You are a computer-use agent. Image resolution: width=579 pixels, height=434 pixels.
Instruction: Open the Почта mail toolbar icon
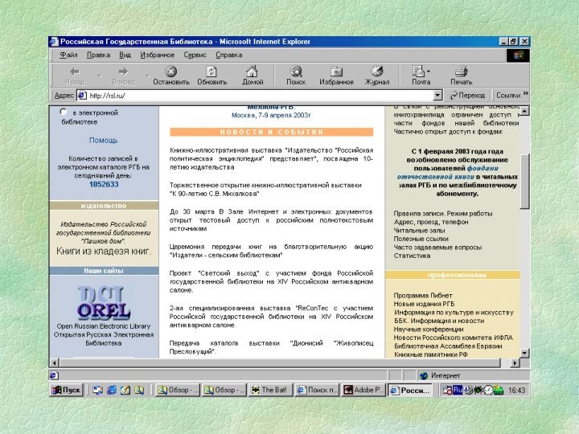[418, 71]
